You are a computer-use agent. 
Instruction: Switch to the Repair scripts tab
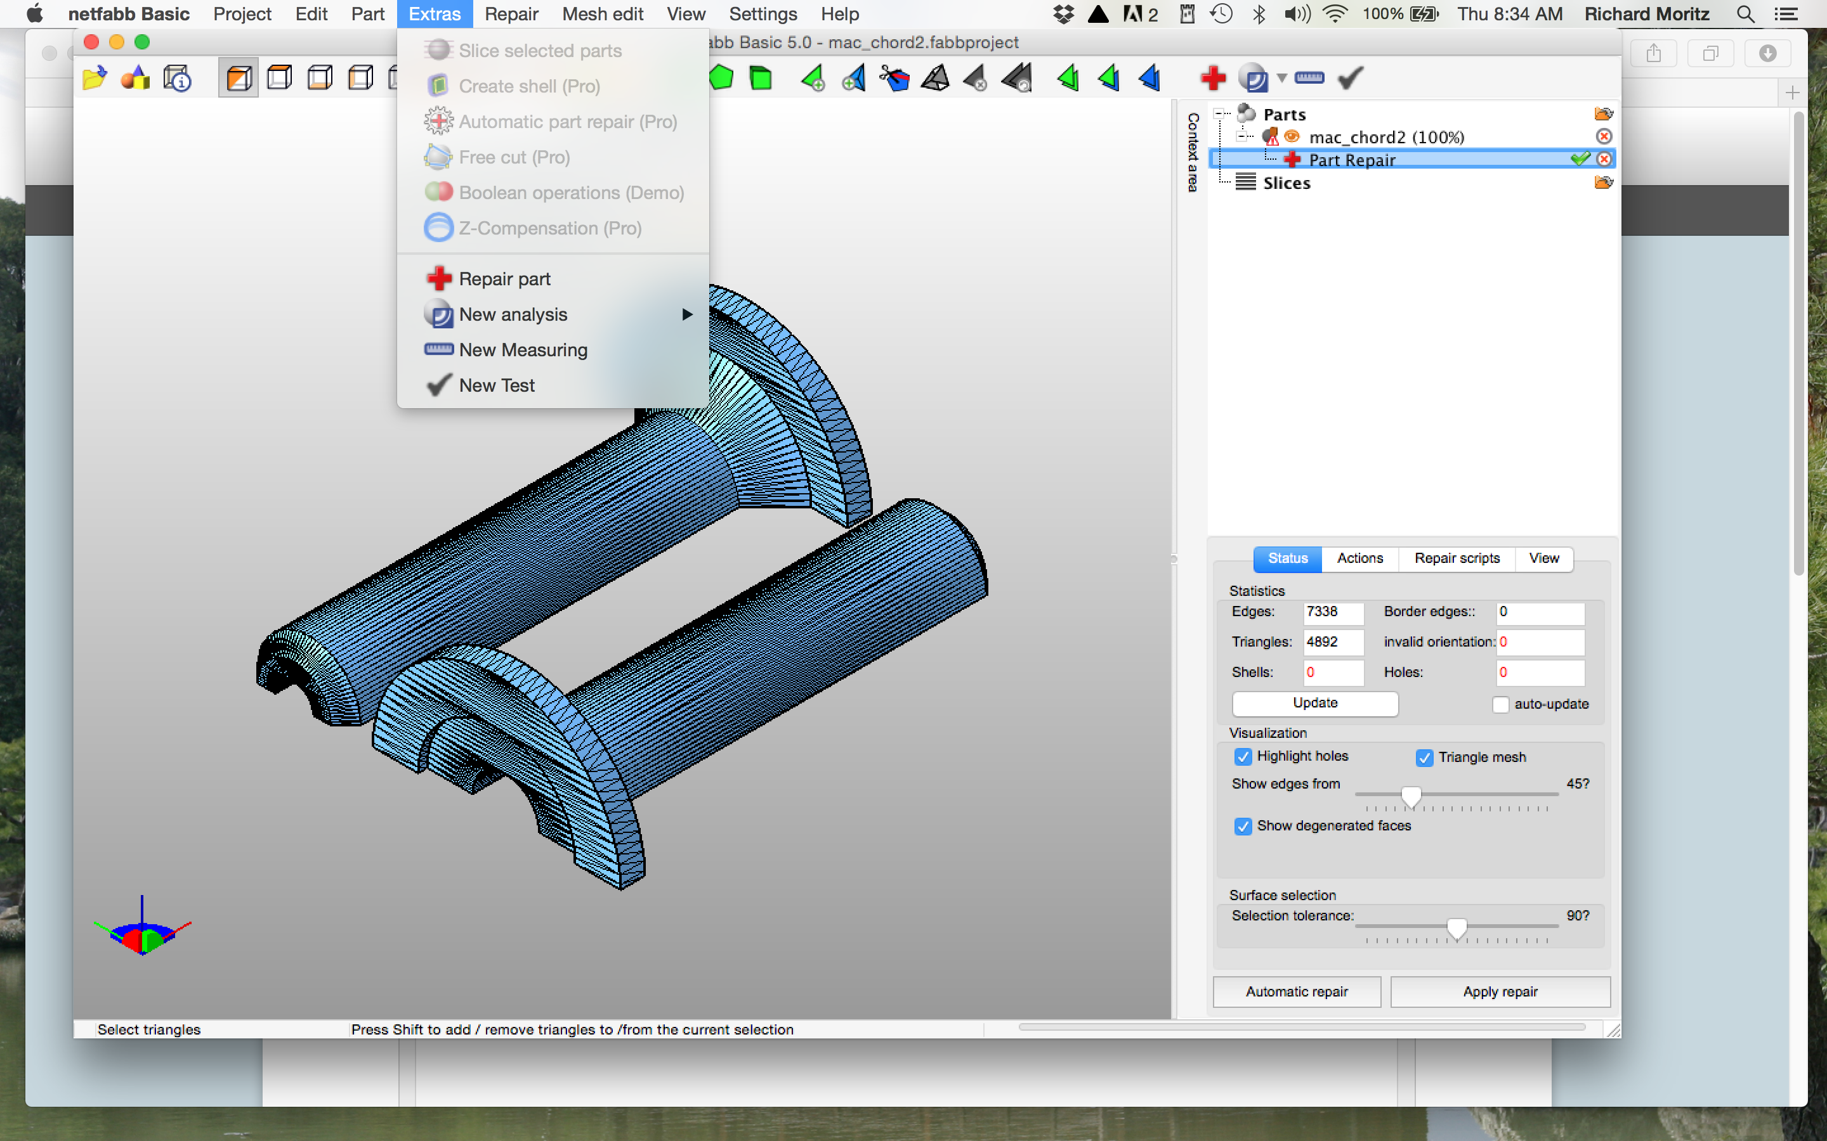(1457, 558)
